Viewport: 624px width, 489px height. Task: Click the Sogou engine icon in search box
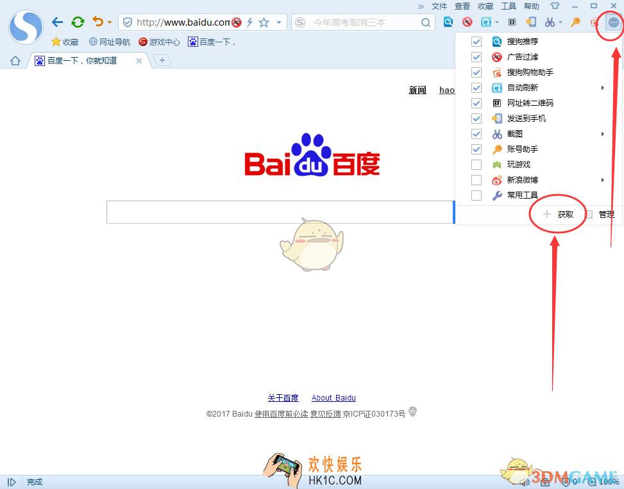click(x=301, y=22)
